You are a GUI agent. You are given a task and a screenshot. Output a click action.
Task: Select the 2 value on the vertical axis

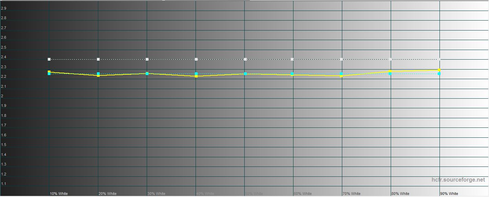2,96
